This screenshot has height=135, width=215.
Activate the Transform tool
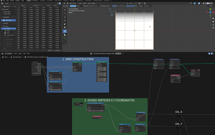[x=65, y=27]
